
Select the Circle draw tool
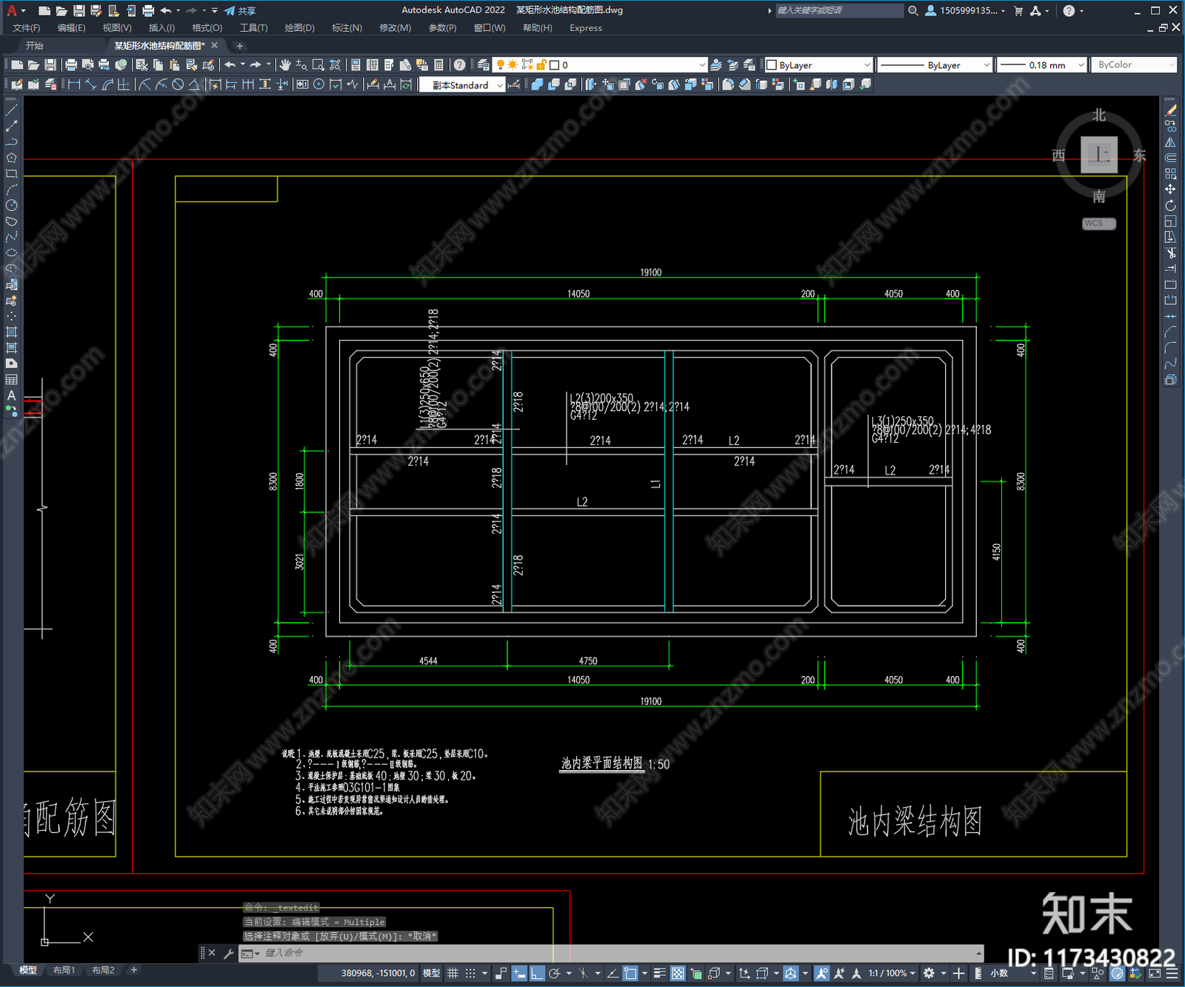(11, 205)
